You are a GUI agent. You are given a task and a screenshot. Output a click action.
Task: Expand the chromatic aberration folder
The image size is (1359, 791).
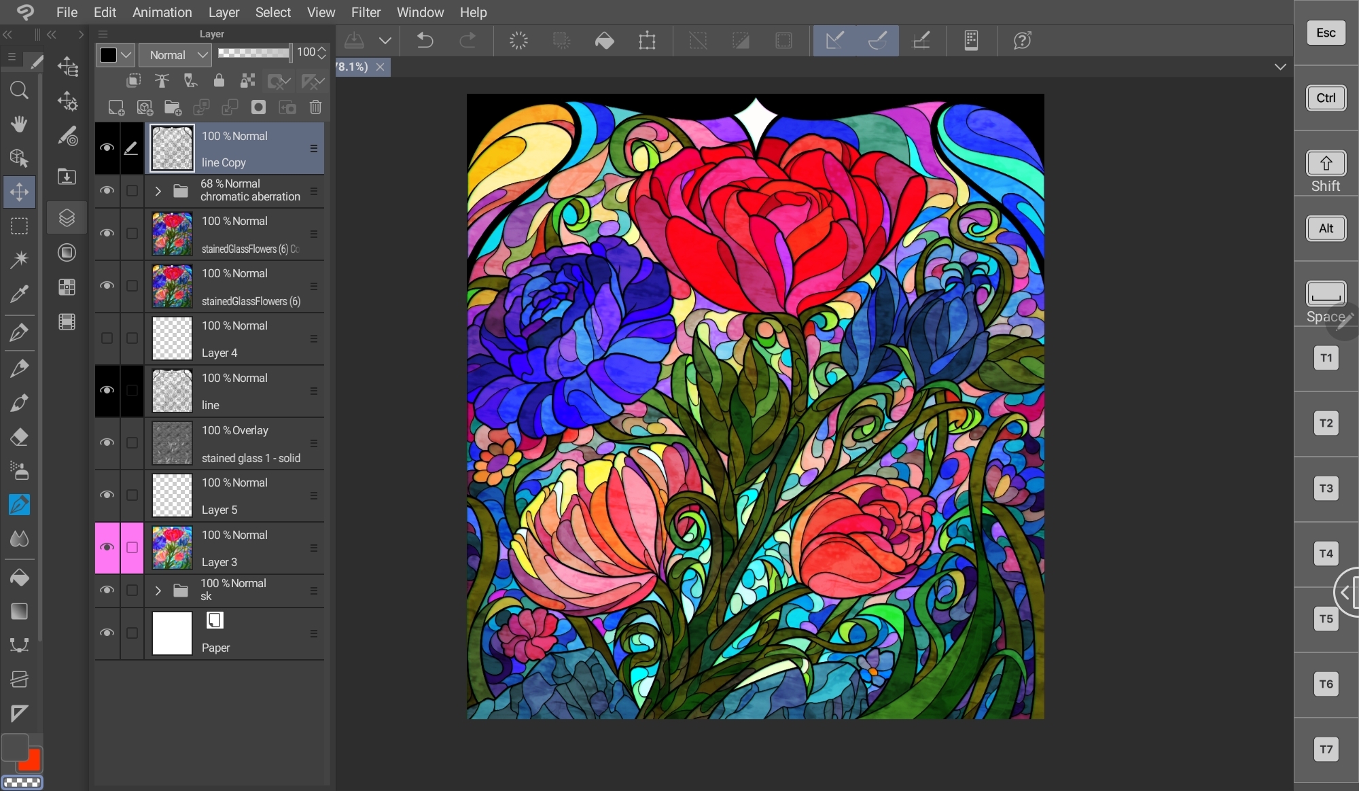click(x=158, y=191)
